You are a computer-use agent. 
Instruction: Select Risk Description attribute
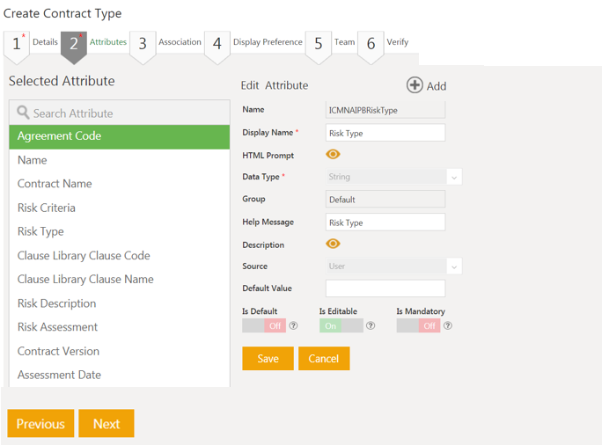pos(120,303)
